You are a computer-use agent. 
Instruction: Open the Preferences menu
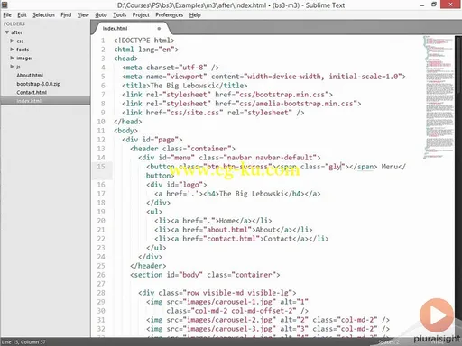pyautogui.click(x=169, y=14)
